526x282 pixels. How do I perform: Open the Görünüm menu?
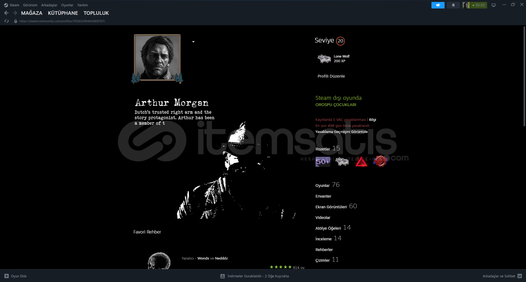click(30, 5)
